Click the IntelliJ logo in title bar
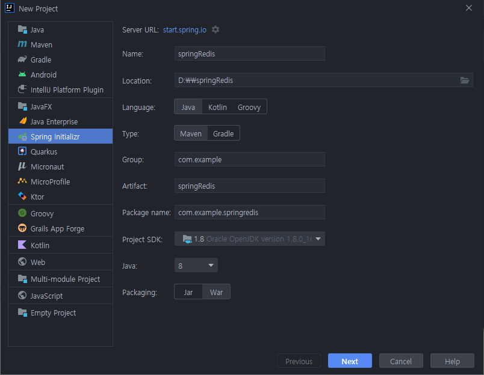The image size is (484, 375). click(9, 8)
